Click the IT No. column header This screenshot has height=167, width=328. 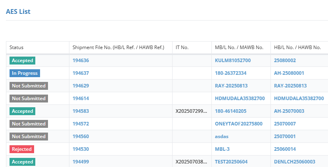point(182,47)
